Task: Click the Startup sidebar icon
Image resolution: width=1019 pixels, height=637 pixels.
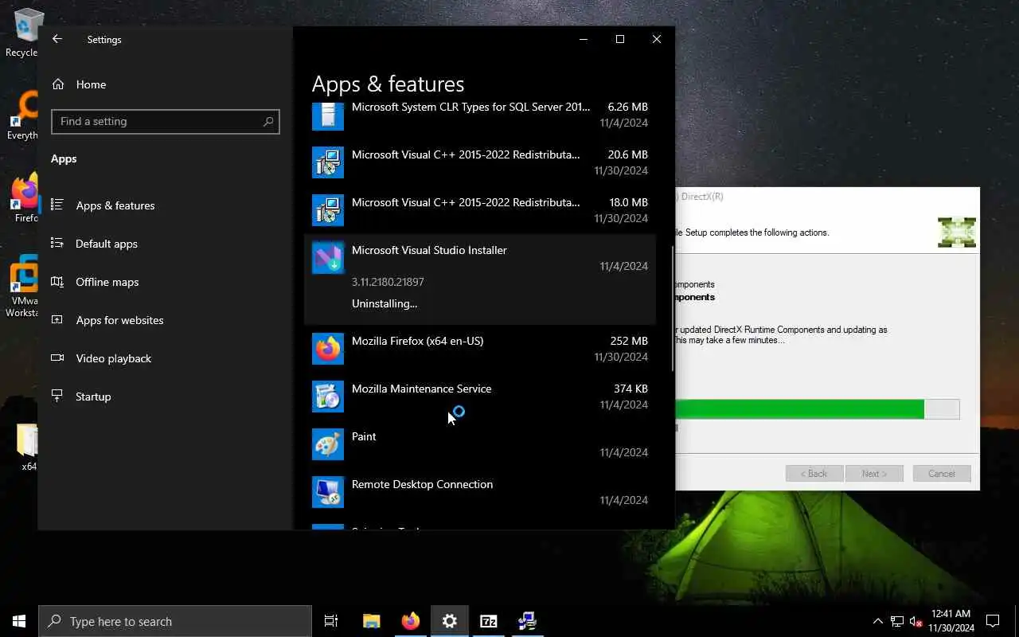Action: pos(57,396)
